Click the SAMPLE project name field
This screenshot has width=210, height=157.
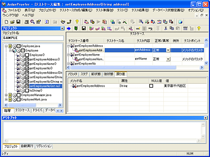(x=33, y=38)
